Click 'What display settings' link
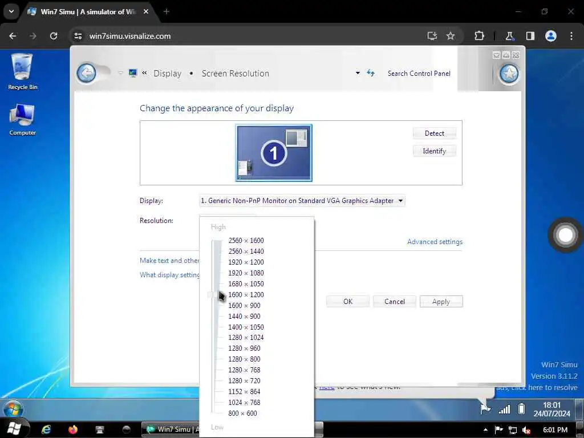The image size is (584, 438). (x=169, y=274)
